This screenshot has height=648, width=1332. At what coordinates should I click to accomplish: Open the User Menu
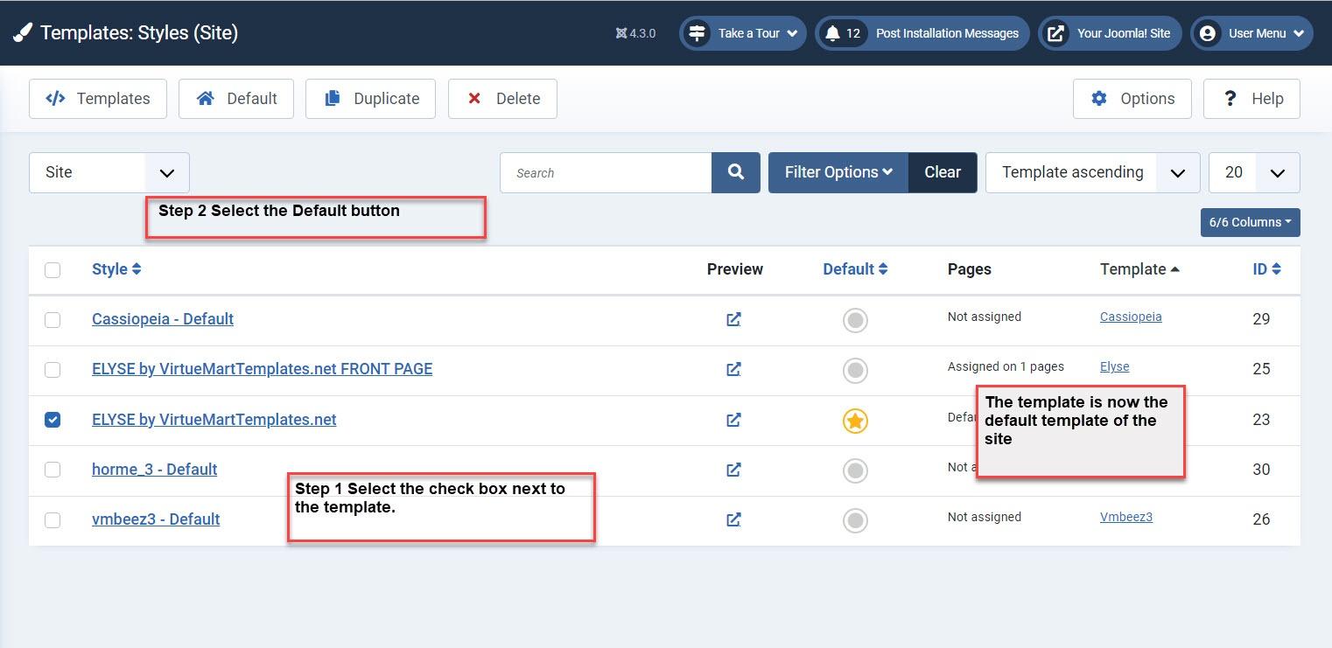coord(1251,33)
